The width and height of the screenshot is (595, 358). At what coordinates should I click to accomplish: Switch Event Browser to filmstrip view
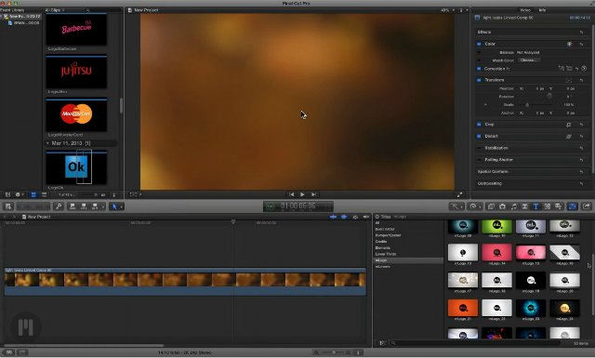pyautogui.click(x=33, y=194)
